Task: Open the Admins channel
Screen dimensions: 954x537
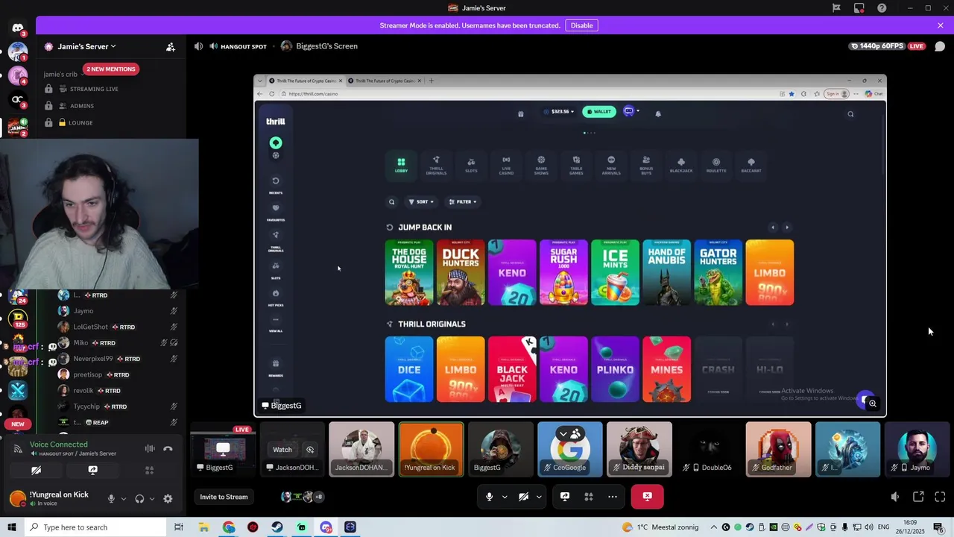Action: pyautogui.click(x=82, y=106)
